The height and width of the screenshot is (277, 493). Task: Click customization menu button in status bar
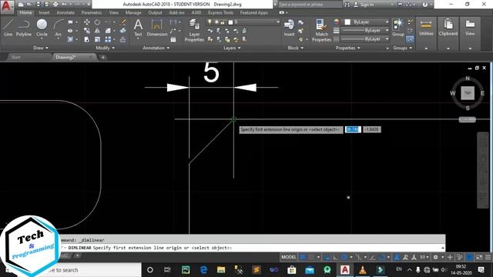[488, 257]
